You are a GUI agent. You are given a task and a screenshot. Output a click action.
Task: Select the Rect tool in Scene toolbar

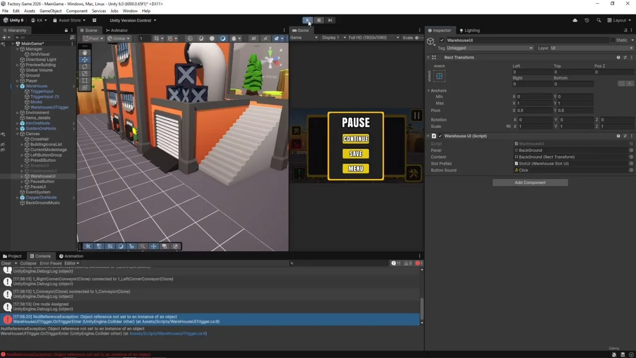tap(85, 81)
